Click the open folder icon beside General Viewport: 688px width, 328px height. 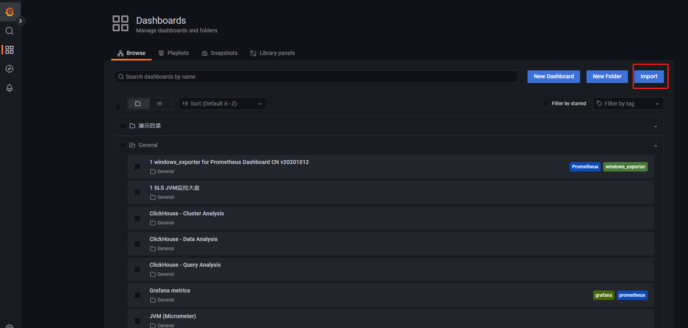click(132, 145)
